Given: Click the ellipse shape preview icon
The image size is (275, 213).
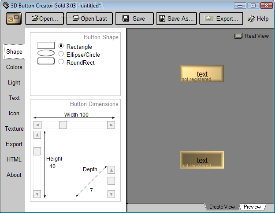Looking at the screenshot, I should (x=46, y=53).
